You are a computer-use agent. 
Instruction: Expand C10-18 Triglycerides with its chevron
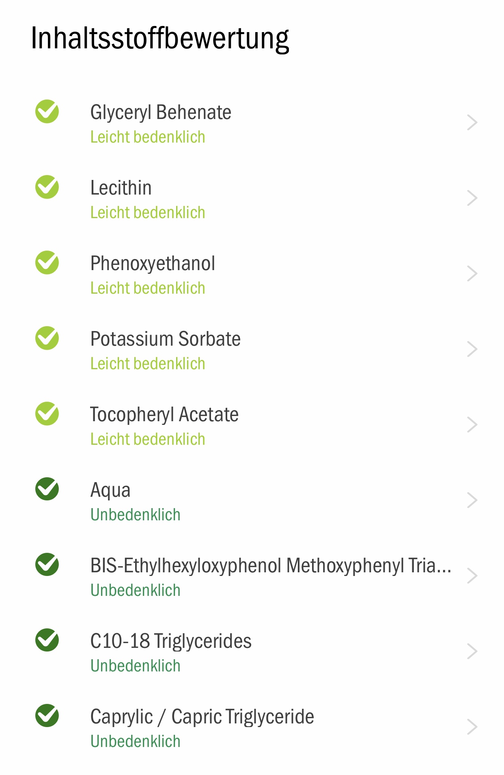click(472, 652)
